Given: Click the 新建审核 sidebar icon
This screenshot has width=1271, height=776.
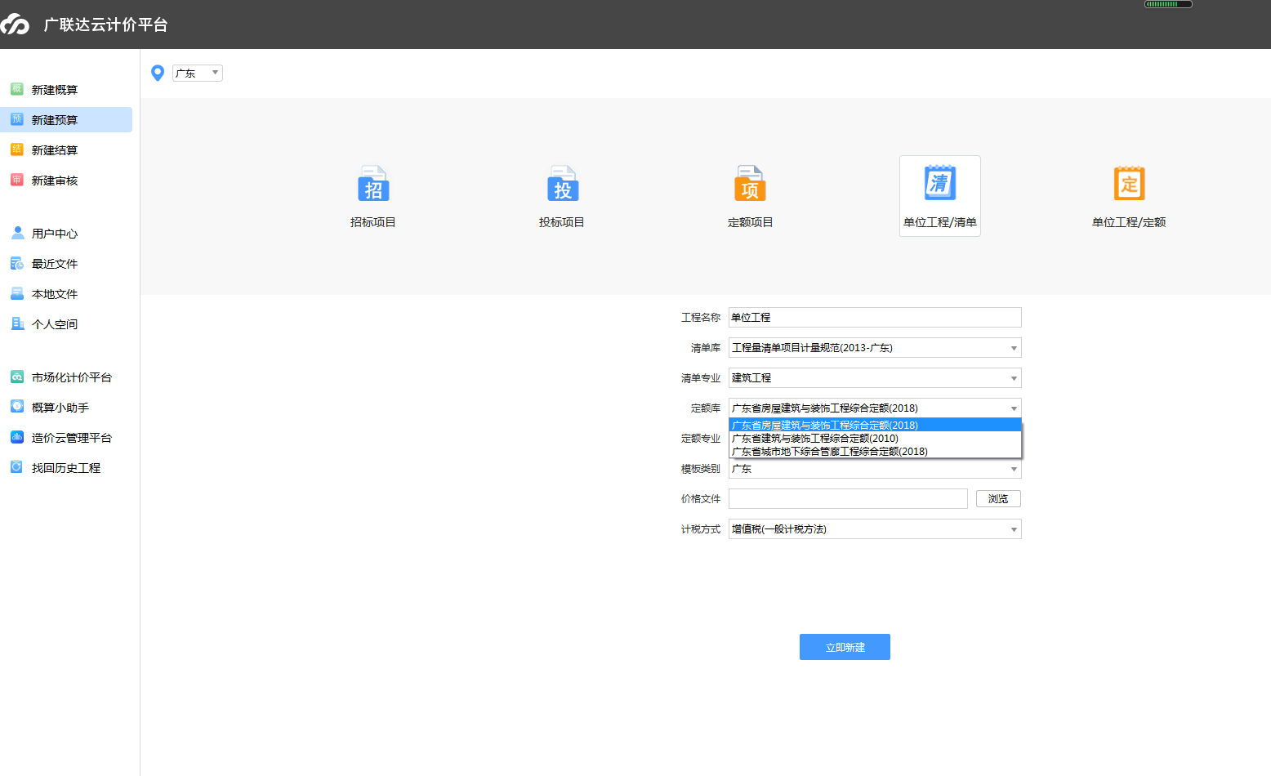Looking at the screenshot, I should pos(17,180).
